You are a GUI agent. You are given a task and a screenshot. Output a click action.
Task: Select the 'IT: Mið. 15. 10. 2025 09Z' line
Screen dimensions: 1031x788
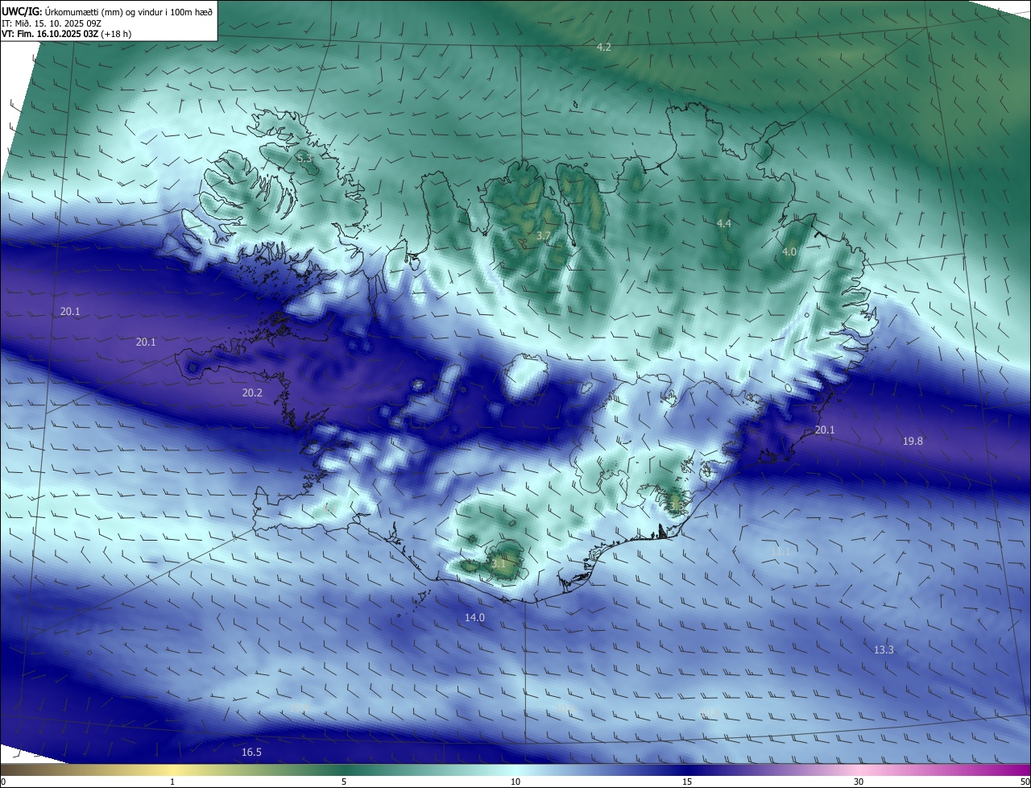51,23
